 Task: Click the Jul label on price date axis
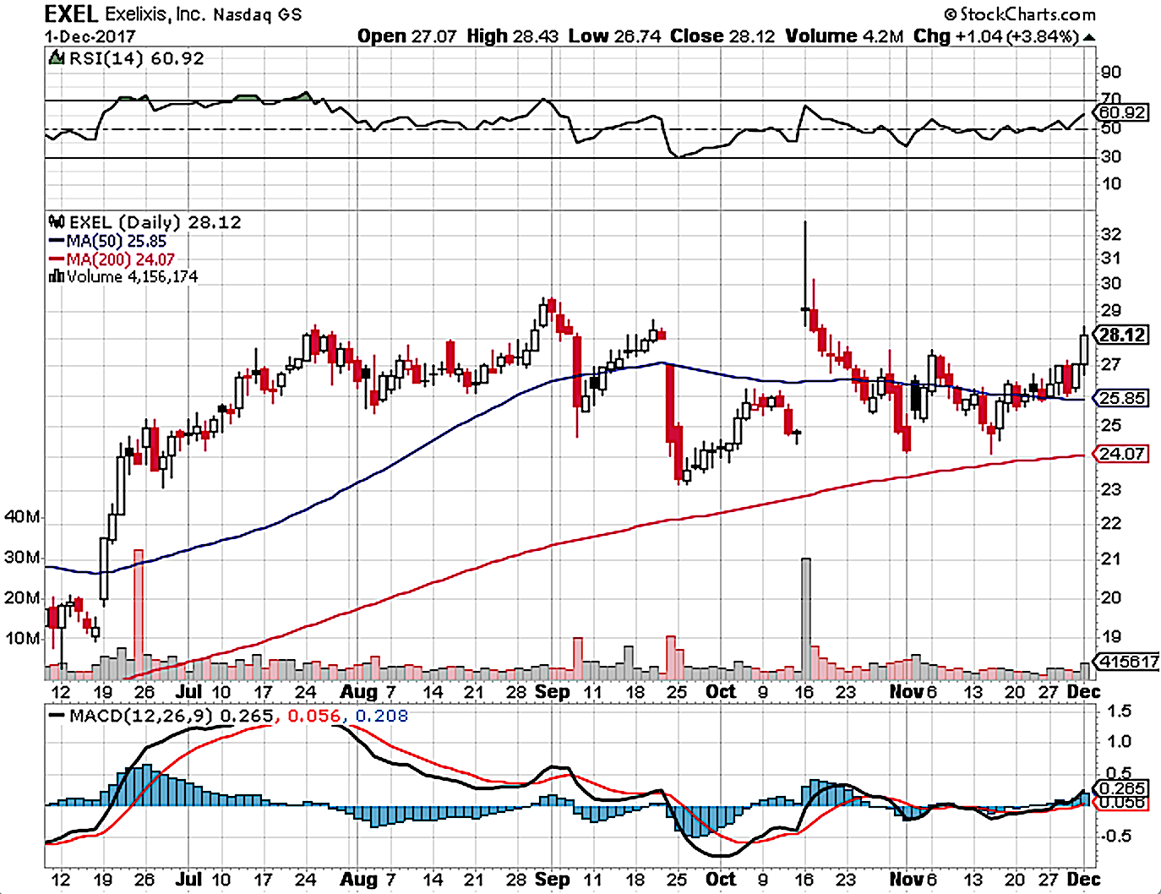(188, 691)
